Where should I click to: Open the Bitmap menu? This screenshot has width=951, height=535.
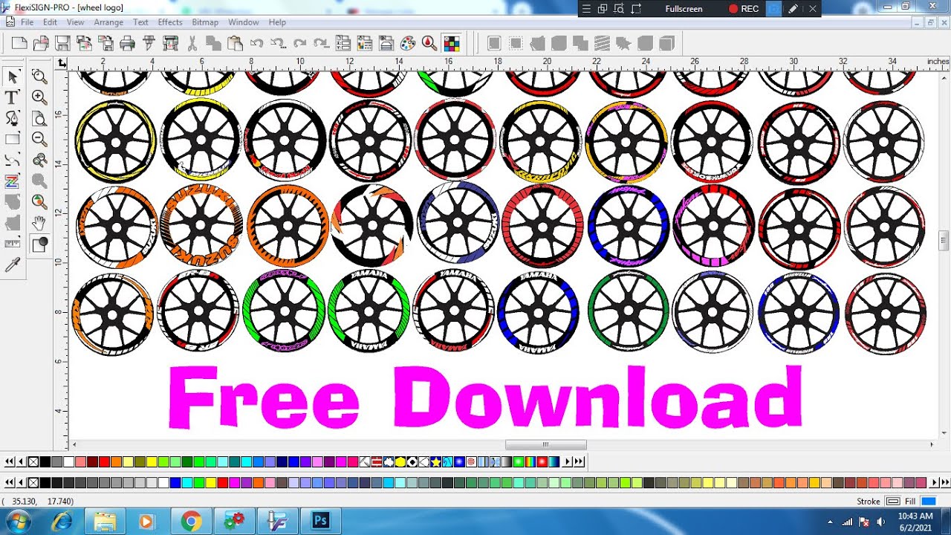point(205,22)
